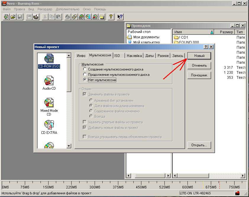The height and width of the screenshot is (197, 249).
Task: Select the CD-ROM (ISO) project type
Action: (49, 61)
